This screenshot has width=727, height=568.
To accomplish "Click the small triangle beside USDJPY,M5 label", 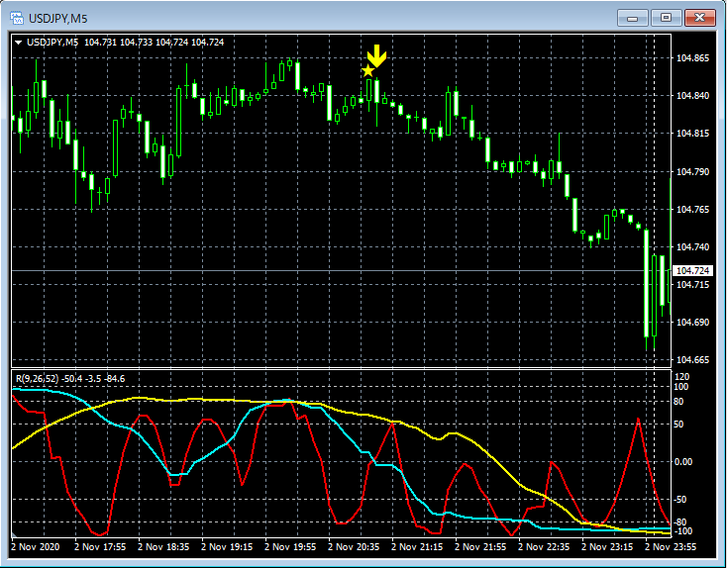I will (19, 43).
